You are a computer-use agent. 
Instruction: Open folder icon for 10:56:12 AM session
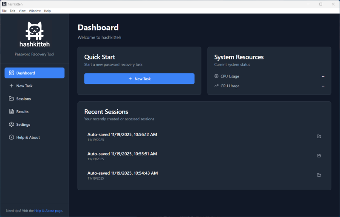tap(319, 136)
